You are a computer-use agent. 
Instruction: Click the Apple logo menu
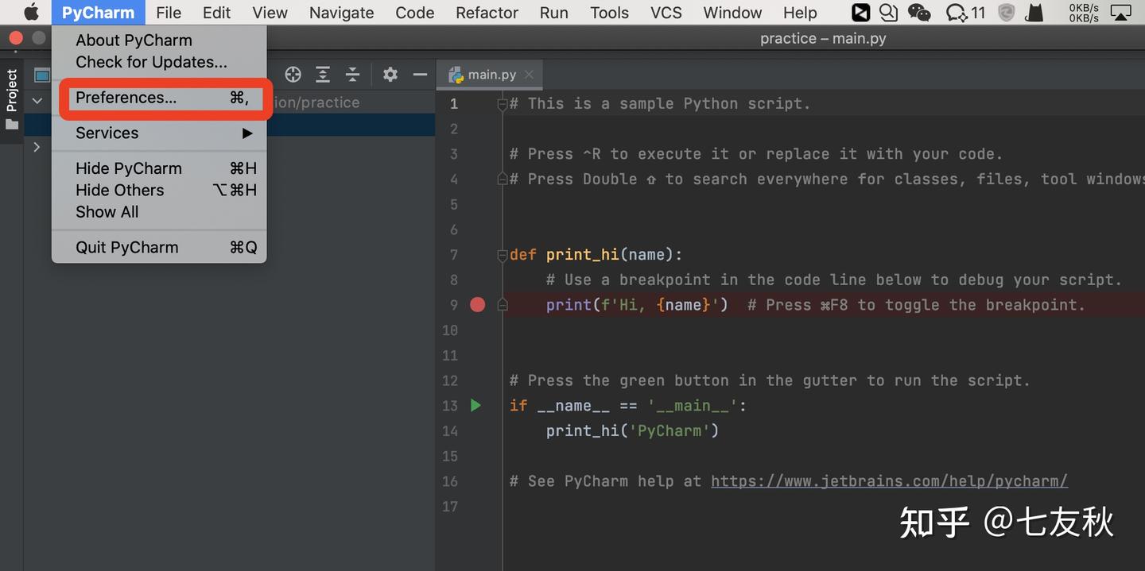pyautogui.click(x=31, y=13)
